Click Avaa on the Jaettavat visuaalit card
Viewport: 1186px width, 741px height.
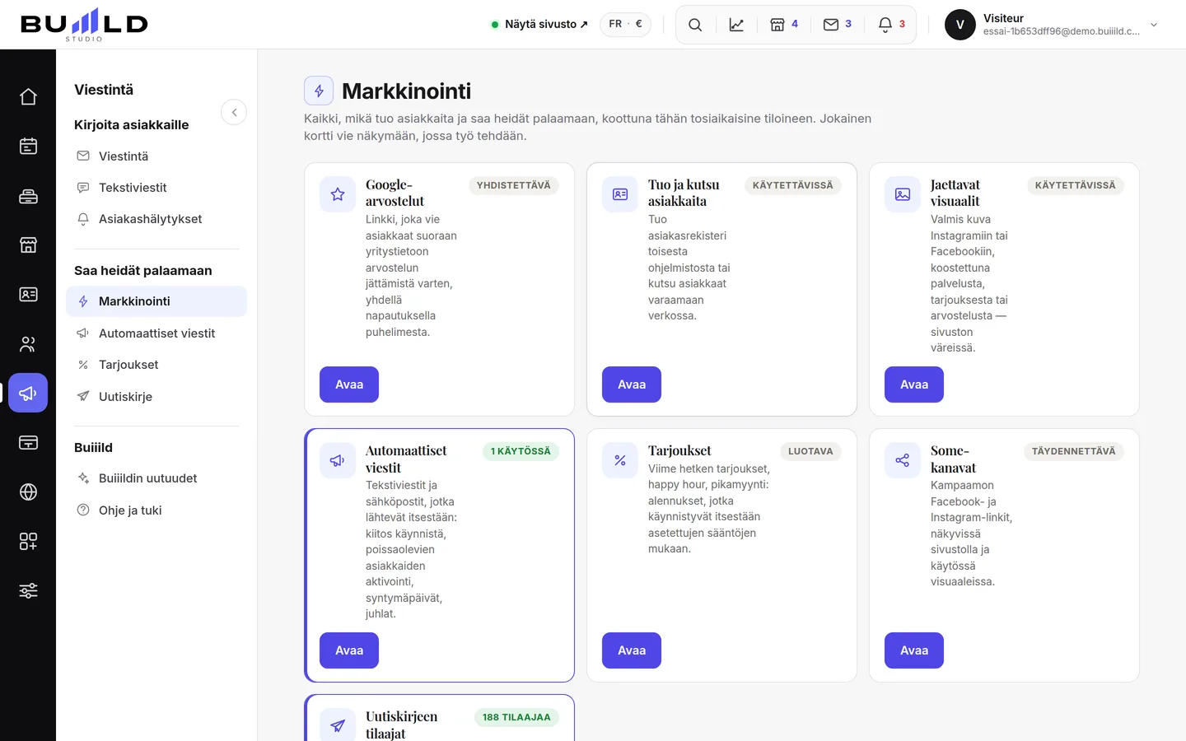pyautogui.click(x=914, y=384)
